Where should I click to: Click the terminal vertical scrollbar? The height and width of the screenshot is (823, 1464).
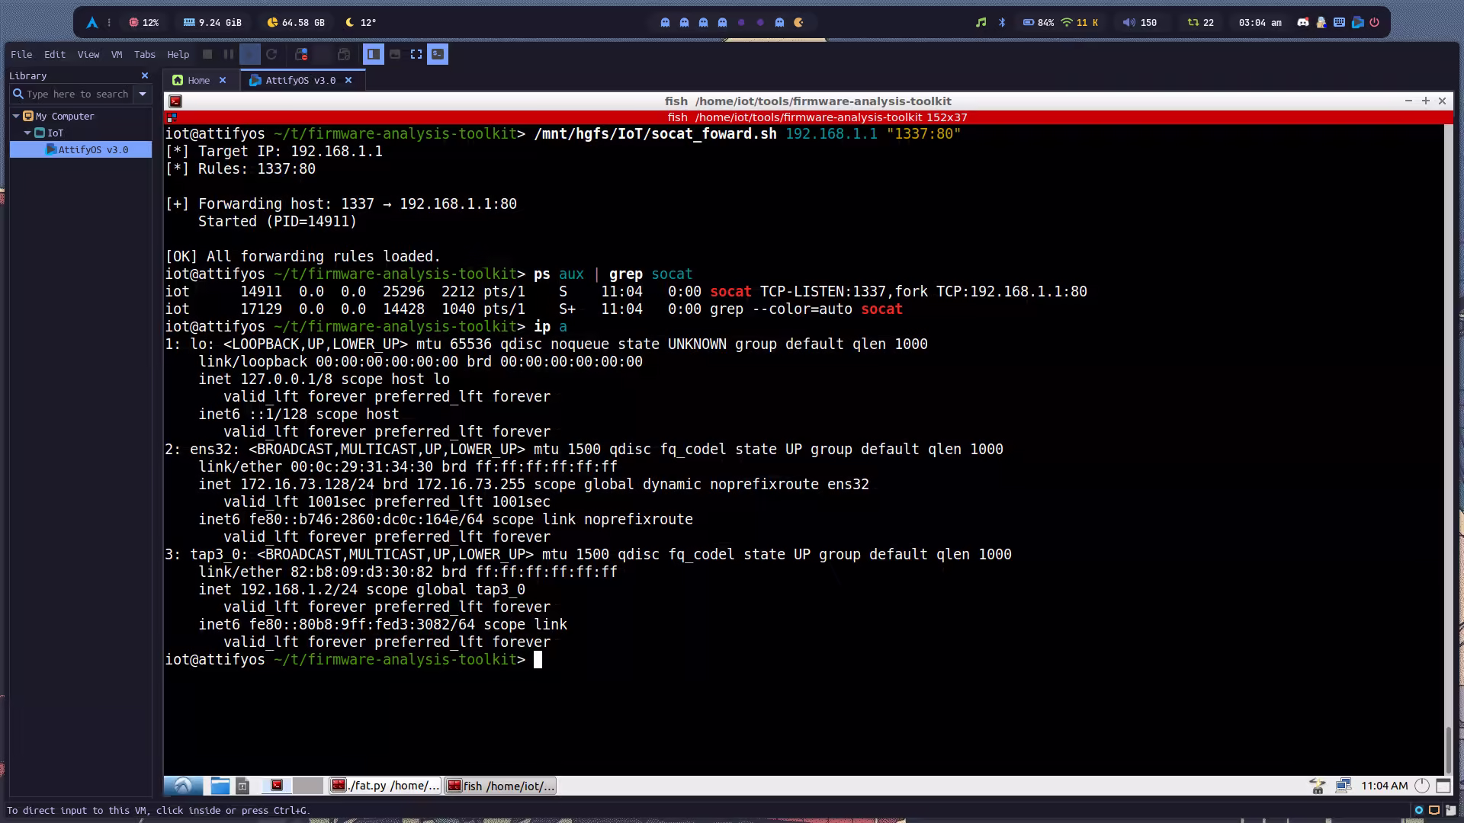click(x=1448, y=750)
